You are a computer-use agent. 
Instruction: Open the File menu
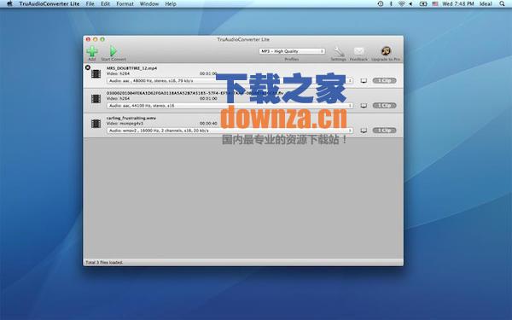pyautogui.click(x=90, y=4)
